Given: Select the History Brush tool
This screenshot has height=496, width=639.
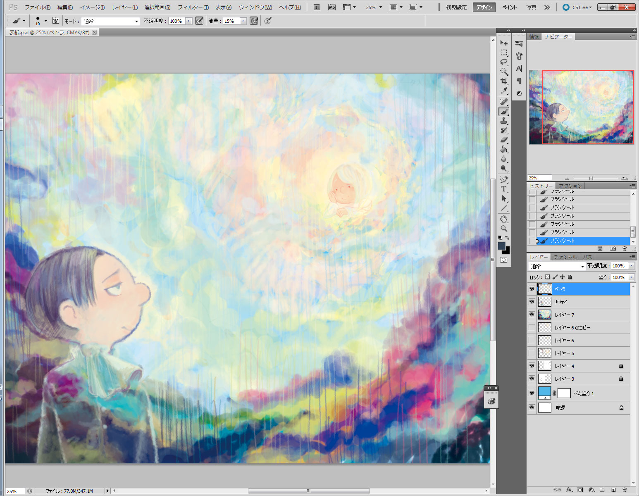Looking at the screenshot, I should click(504, 130).
